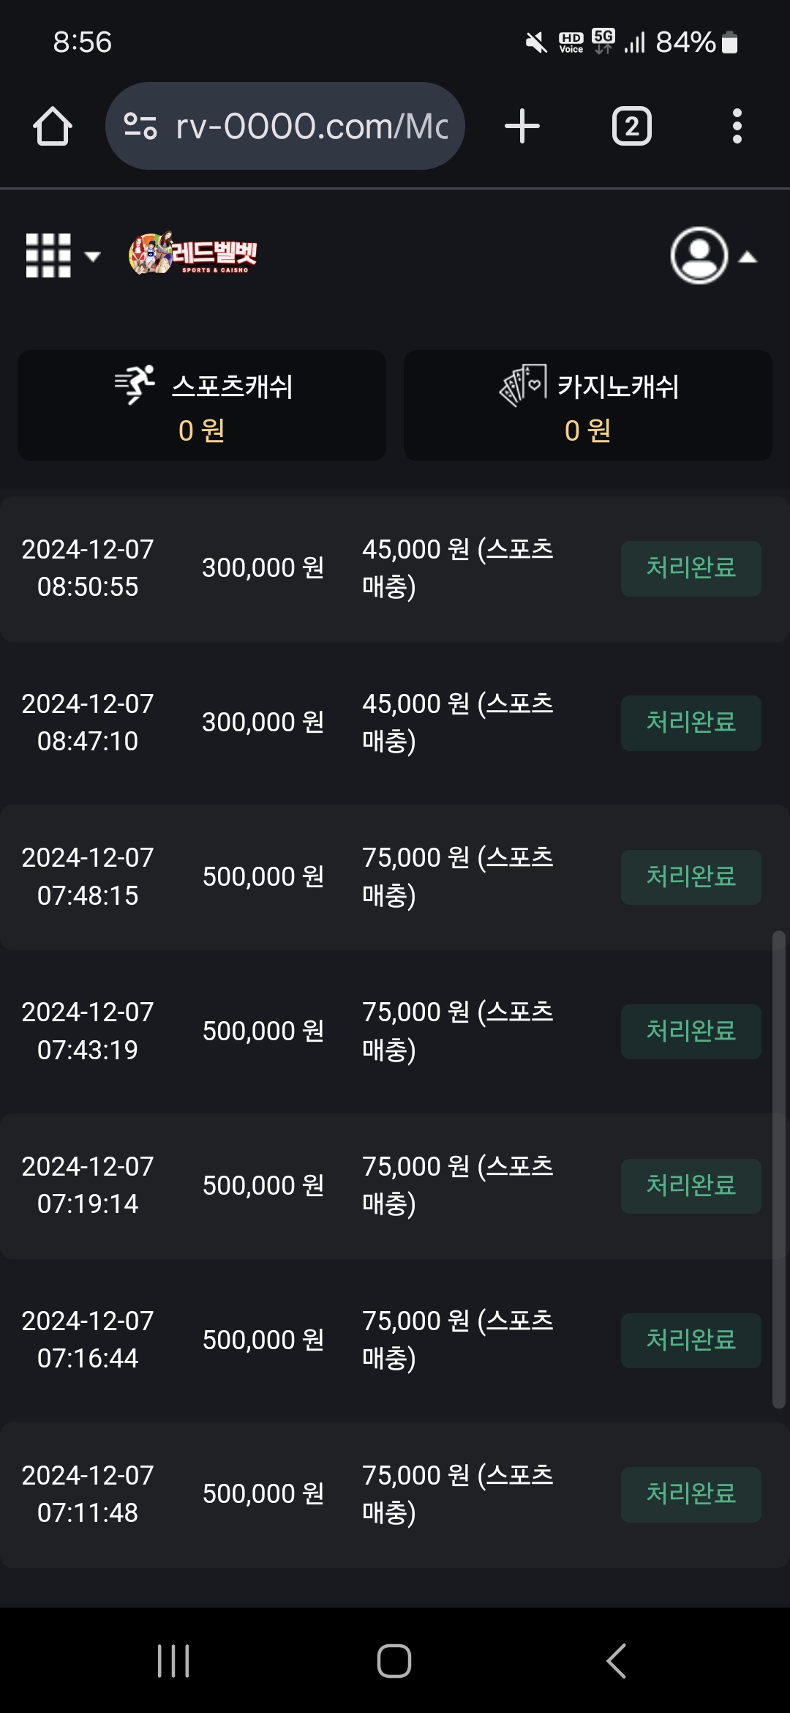This screenshot has height=1713, width=790.
Task: Open the tab switcher showing 2 tabs
Action: 631,127
